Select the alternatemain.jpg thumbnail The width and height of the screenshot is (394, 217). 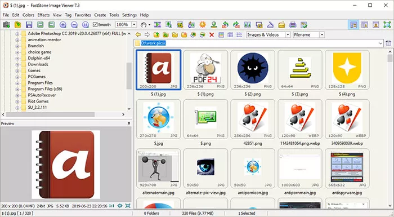click(158, 169)
